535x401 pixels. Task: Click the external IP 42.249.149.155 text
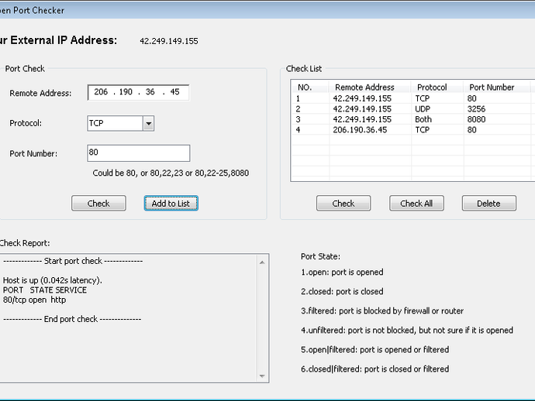point(168,41)
